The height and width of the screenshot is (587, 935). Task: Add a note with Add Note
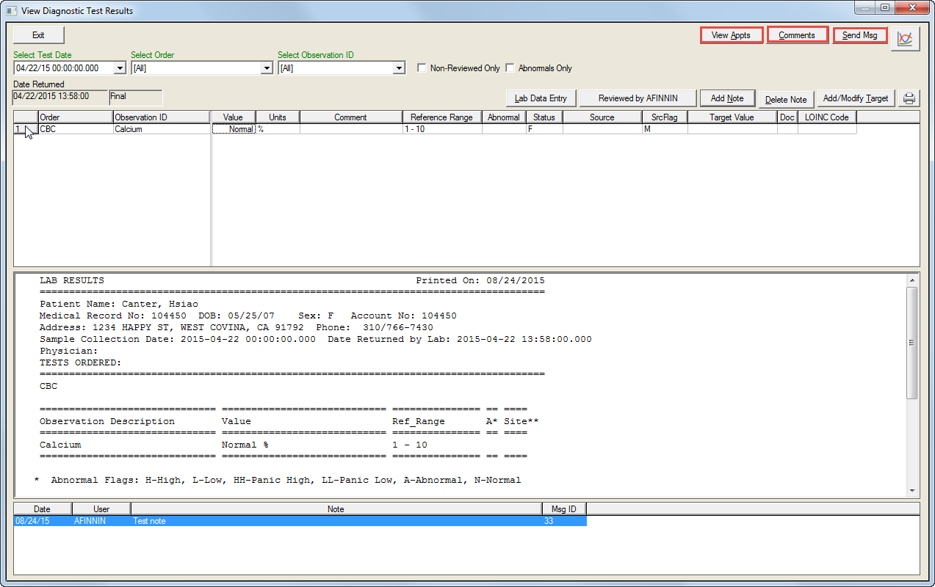tap(727, 98)
